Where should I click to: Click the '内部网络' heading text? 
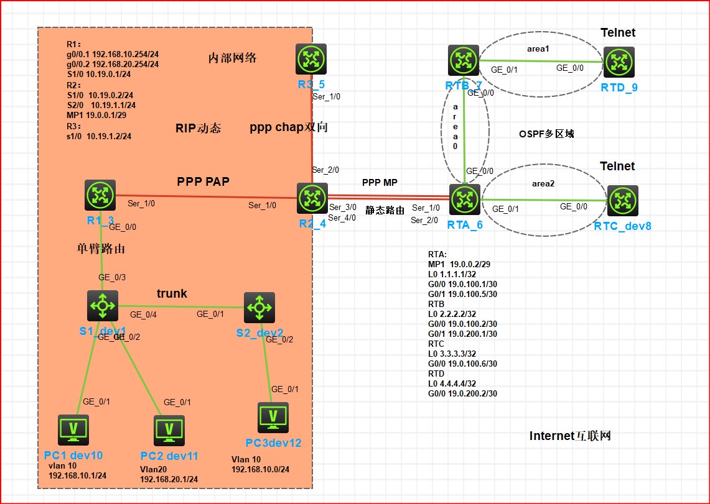[x=232, y=58]
